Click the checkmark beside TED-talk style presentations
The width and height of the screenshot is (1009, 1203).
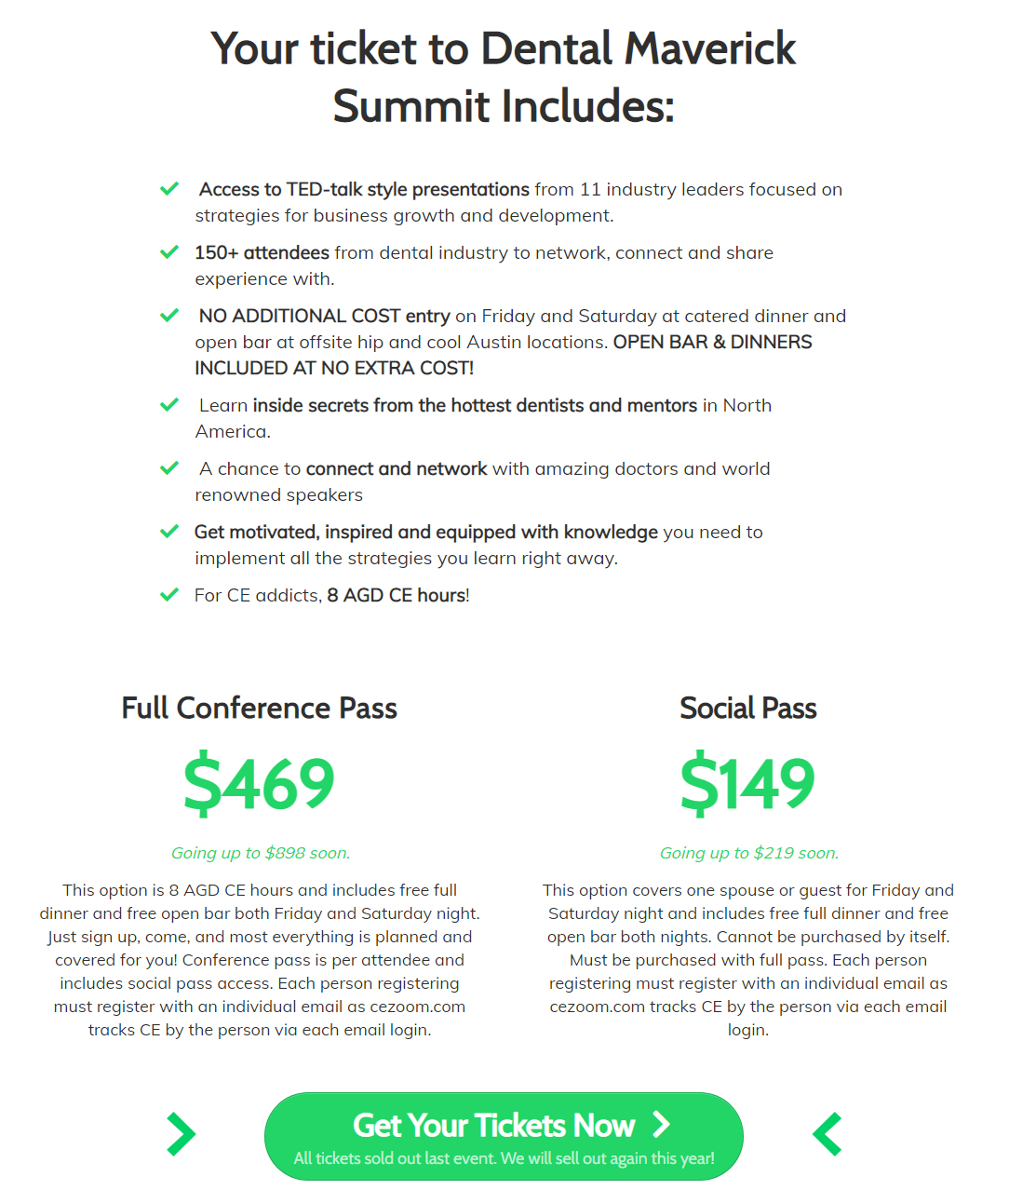coord(169,189)
